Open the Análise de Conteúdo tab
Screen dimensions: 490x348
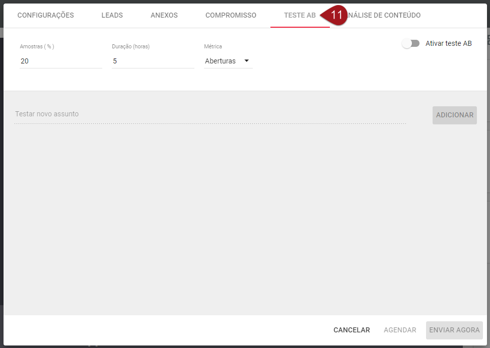(385, 15)
